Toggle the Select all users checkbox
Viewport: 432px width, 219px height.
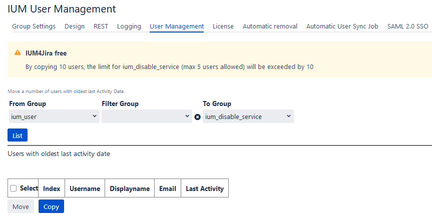click(14, 188)
